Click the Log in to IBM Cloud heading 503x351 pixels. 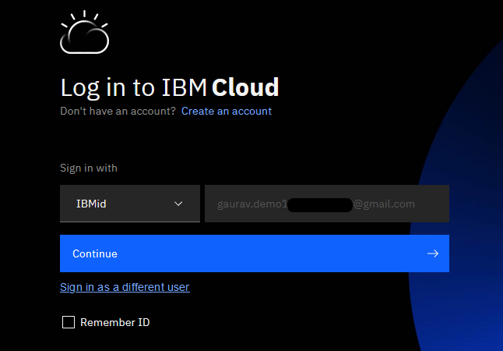170,87
